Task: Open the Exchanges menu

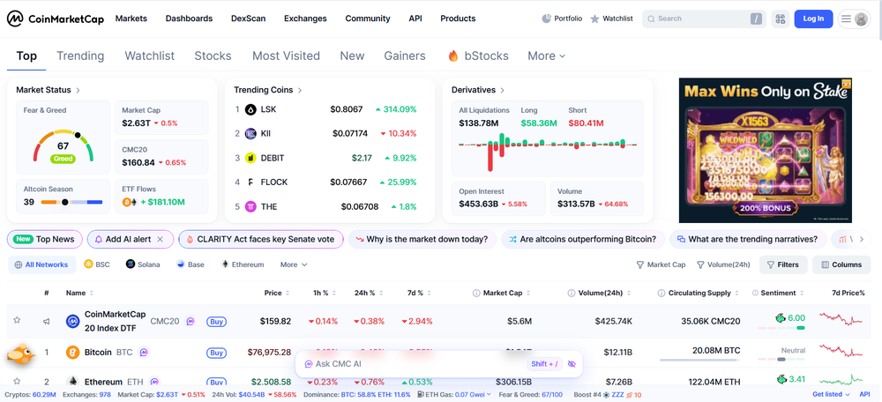Action: [305, 19]
